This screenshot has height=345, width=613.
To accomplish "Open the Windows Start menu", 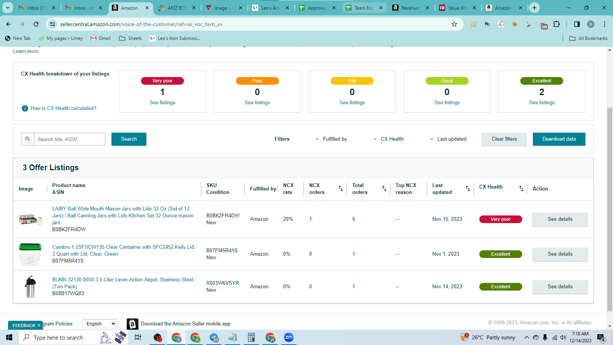I will tap(9, 337).
